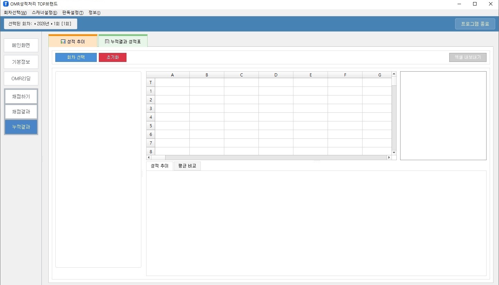Screen dimensions: 499x285
Task: Open OMR리딩 from the sidebar
Action: 21,79
